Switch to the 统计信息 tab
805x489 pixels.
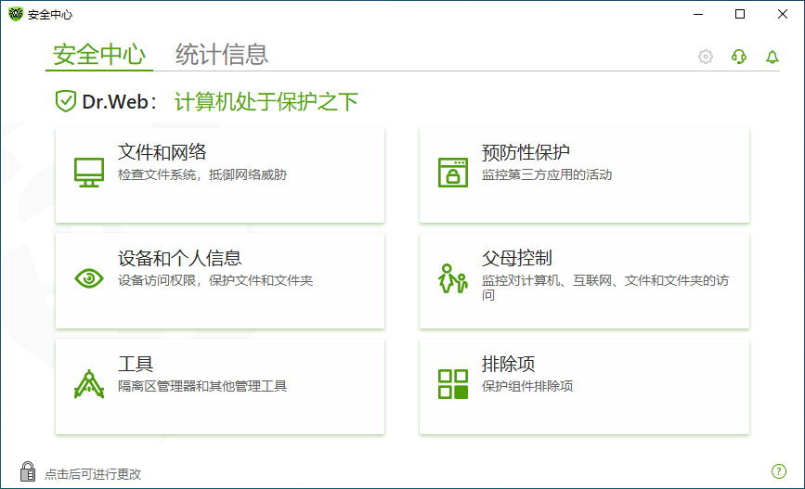tap(222, 55)
